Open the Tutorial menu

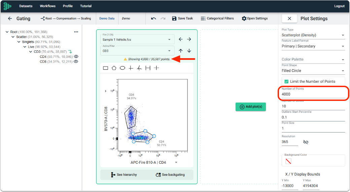[x=86, y=6]
